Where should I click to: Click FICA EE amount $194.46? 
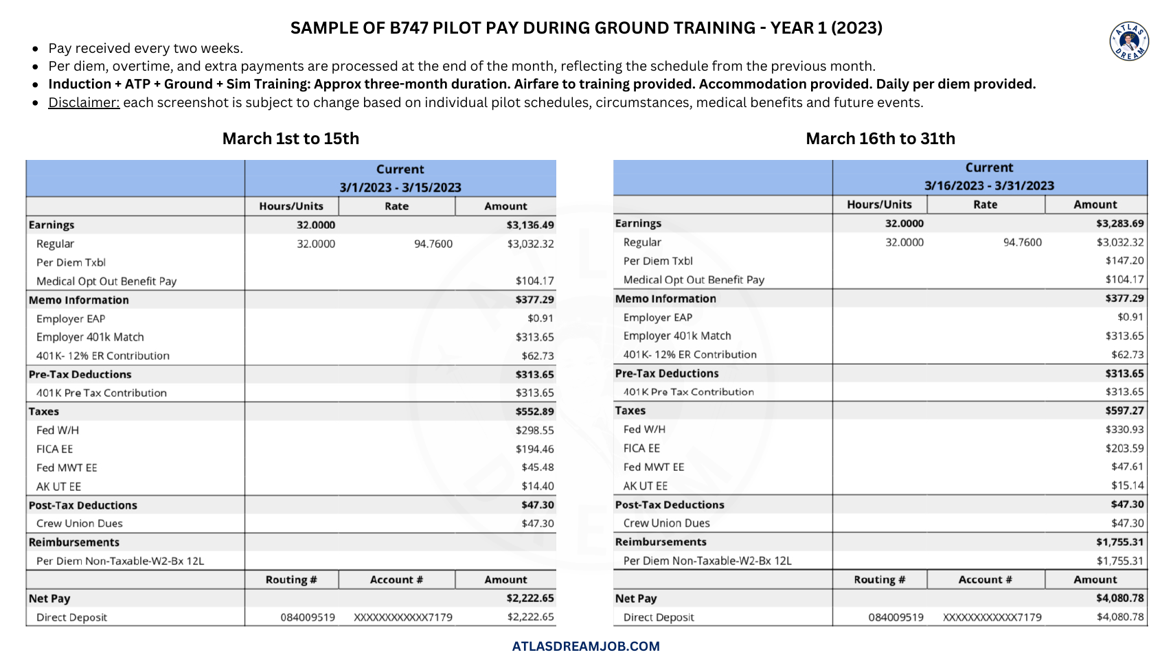coord(534,449)
